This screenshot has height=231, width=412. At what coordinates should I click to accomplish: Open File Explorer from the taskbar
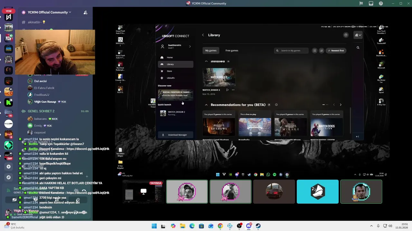182,226
